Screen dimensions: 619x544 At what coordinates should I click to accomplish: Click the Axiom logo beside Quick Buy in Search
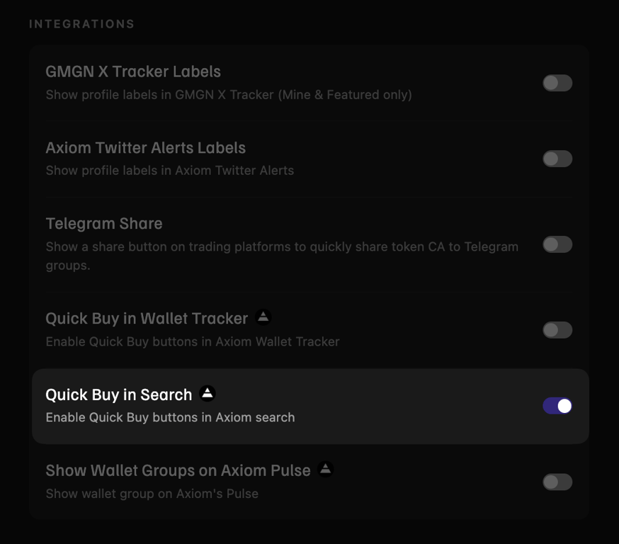tap(208, 393)
